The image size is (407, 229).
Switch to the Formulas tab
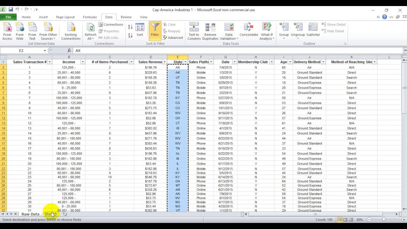click(x=90, y=17)
